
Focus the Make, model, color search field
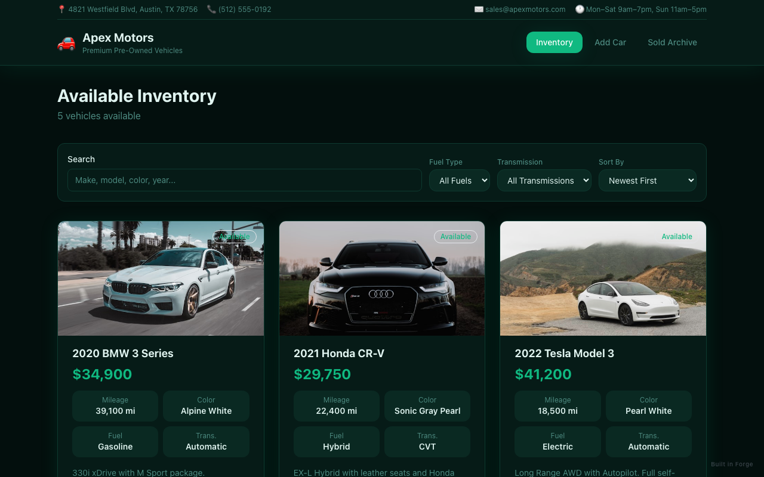[x=245, y=180]
